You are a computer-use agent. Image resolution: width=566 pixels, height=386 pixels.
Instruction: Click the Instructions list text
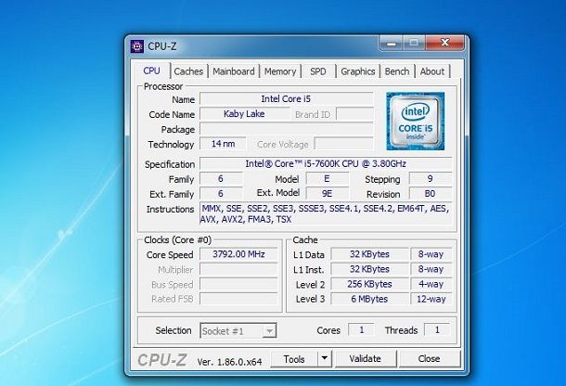coord(326,213)
